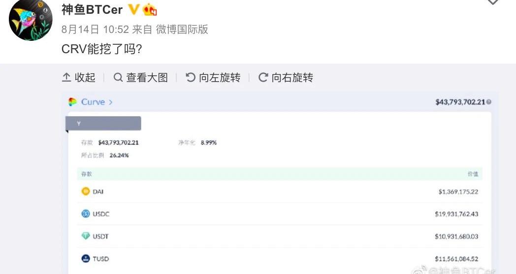Collapse the image with 收起
This screenshot has width=516, height=274.
[79, 78]
